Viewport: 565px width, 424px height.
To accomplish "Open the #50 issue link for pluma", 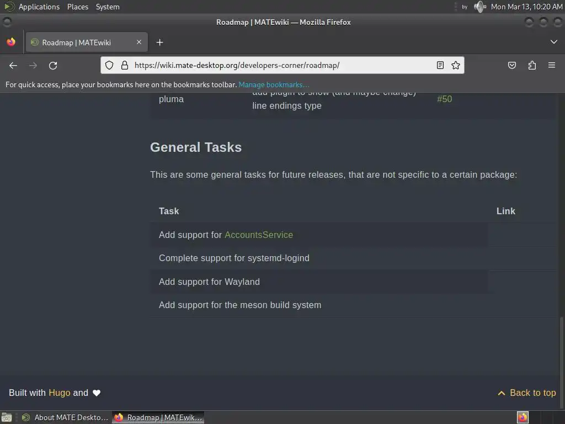I will pos(444,99).
